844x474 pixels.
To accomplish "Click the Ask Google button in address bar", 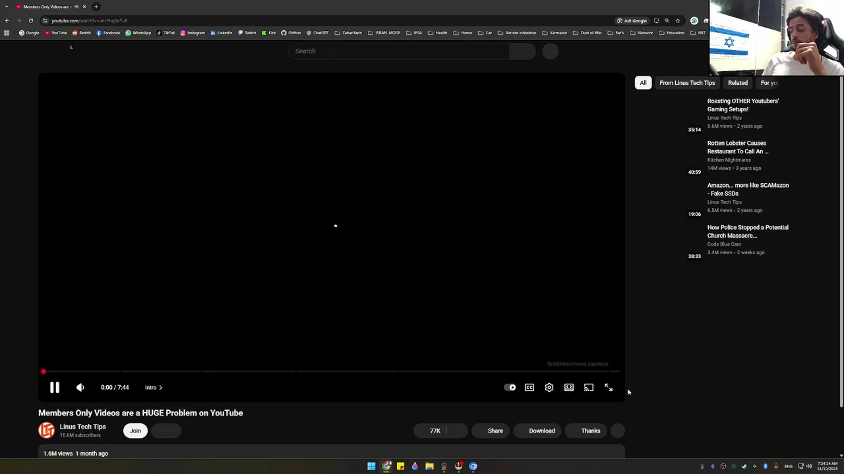I will click(x=632, y=20).
